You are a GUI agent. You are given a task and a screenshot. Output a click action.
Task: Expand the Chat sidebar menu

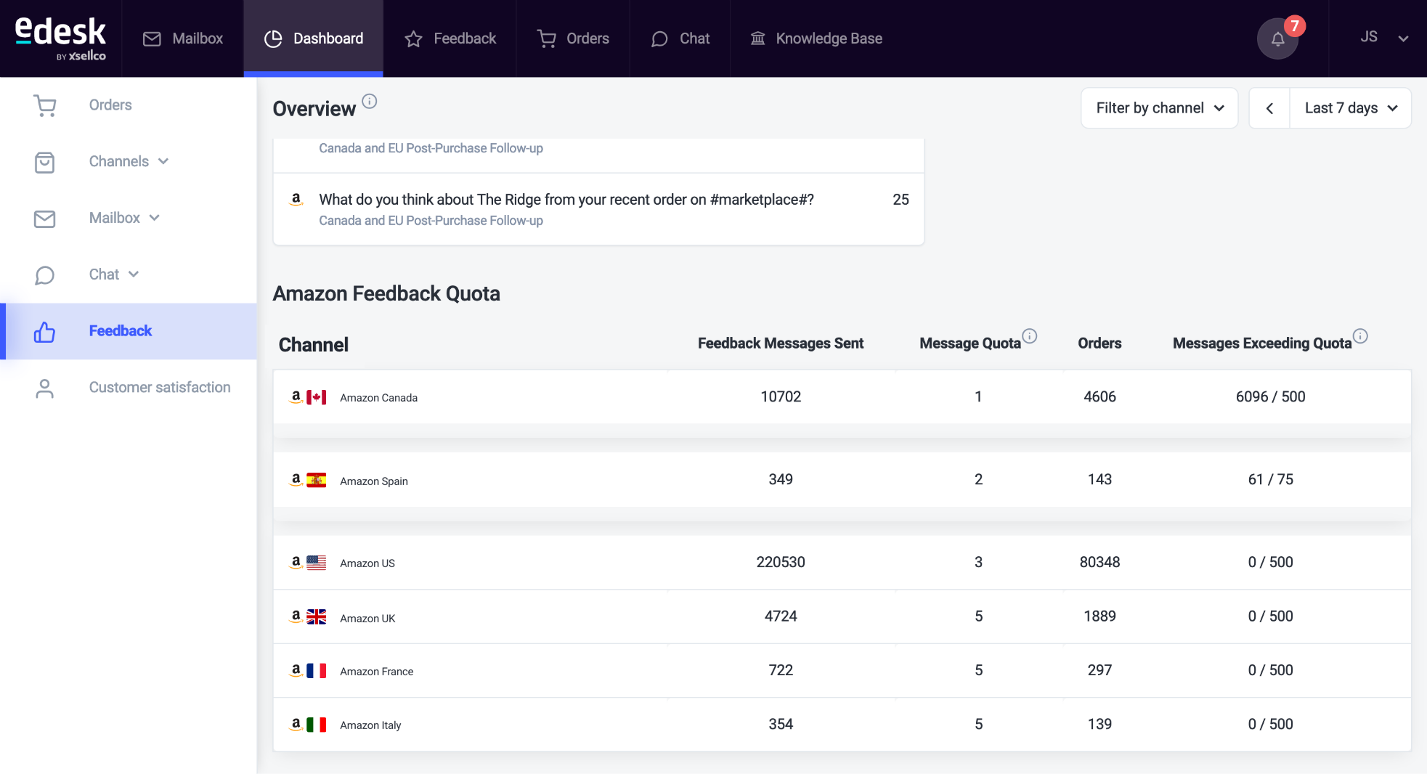pyautogui.click(x=134, y=274)
